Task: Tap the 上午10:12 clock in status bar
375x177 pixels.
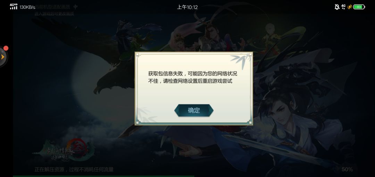Action: (x=187, y=7)
